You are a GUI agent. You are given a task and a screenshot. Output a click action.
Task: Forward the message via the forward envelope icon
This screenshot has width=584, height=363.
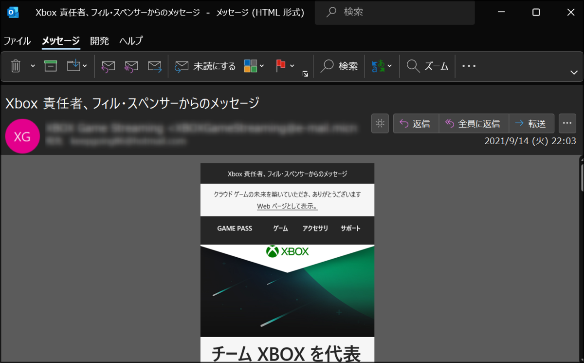(x=155, y=66)
